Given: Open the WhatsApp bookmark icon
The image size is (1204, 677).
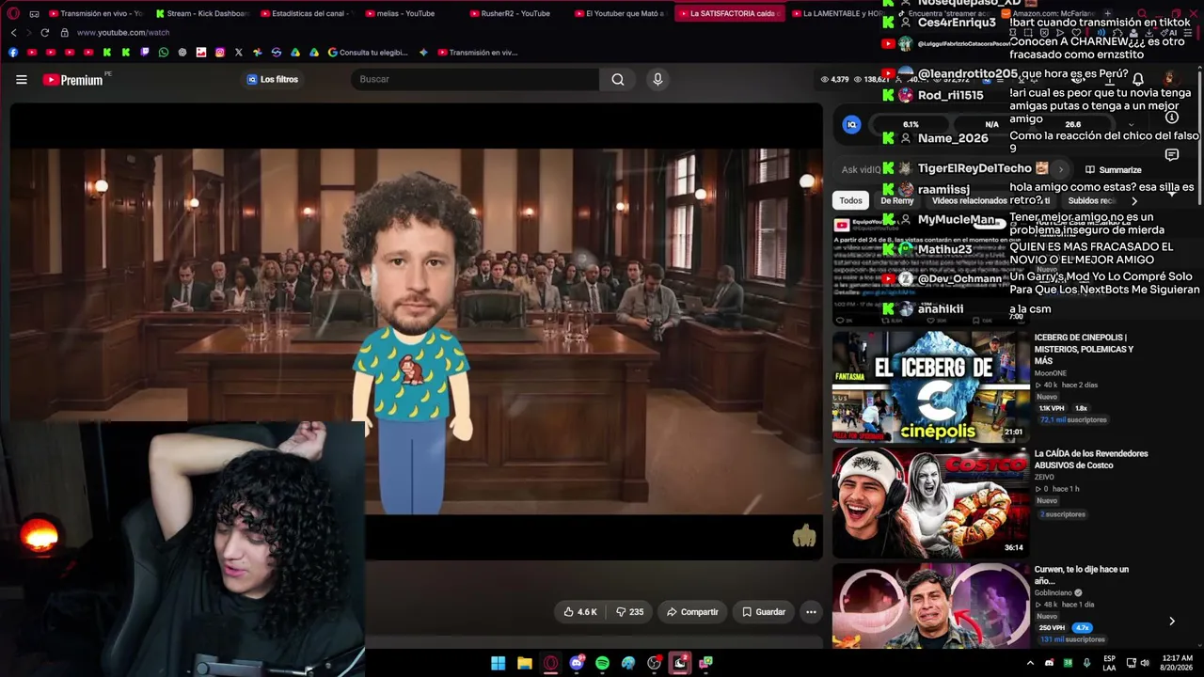Looking at the screenshot, I should coord(164,53).
